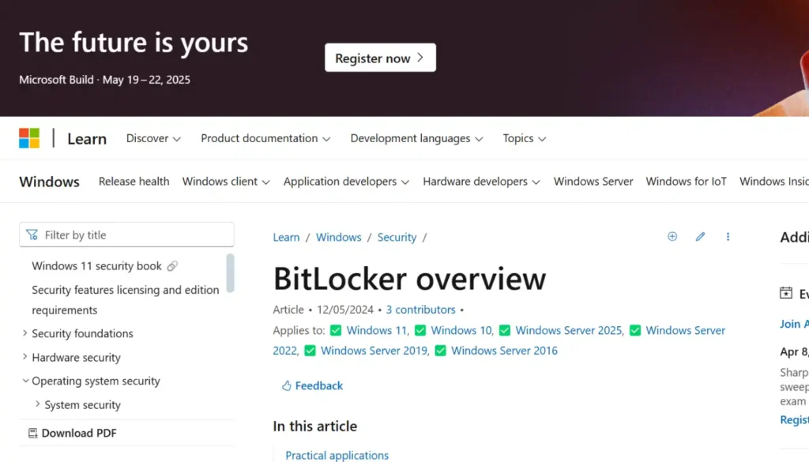Click the sidebar table of contents scrollbar
The height and width of the screenshot is (462, 809).
click(x=230, y=272)
